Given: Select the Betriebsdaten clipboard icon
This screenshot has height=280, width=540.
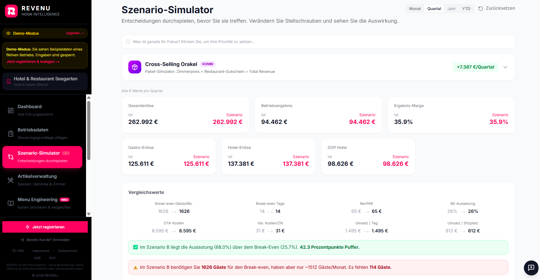Looking at the screenshot, I should point(10,133).
